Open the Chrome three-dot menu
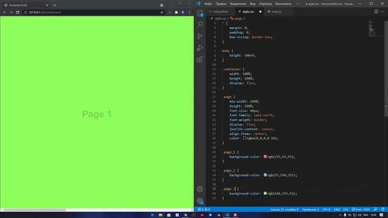Image resolution: width=388 pixels, height=218 pixels. coord(190,12)
